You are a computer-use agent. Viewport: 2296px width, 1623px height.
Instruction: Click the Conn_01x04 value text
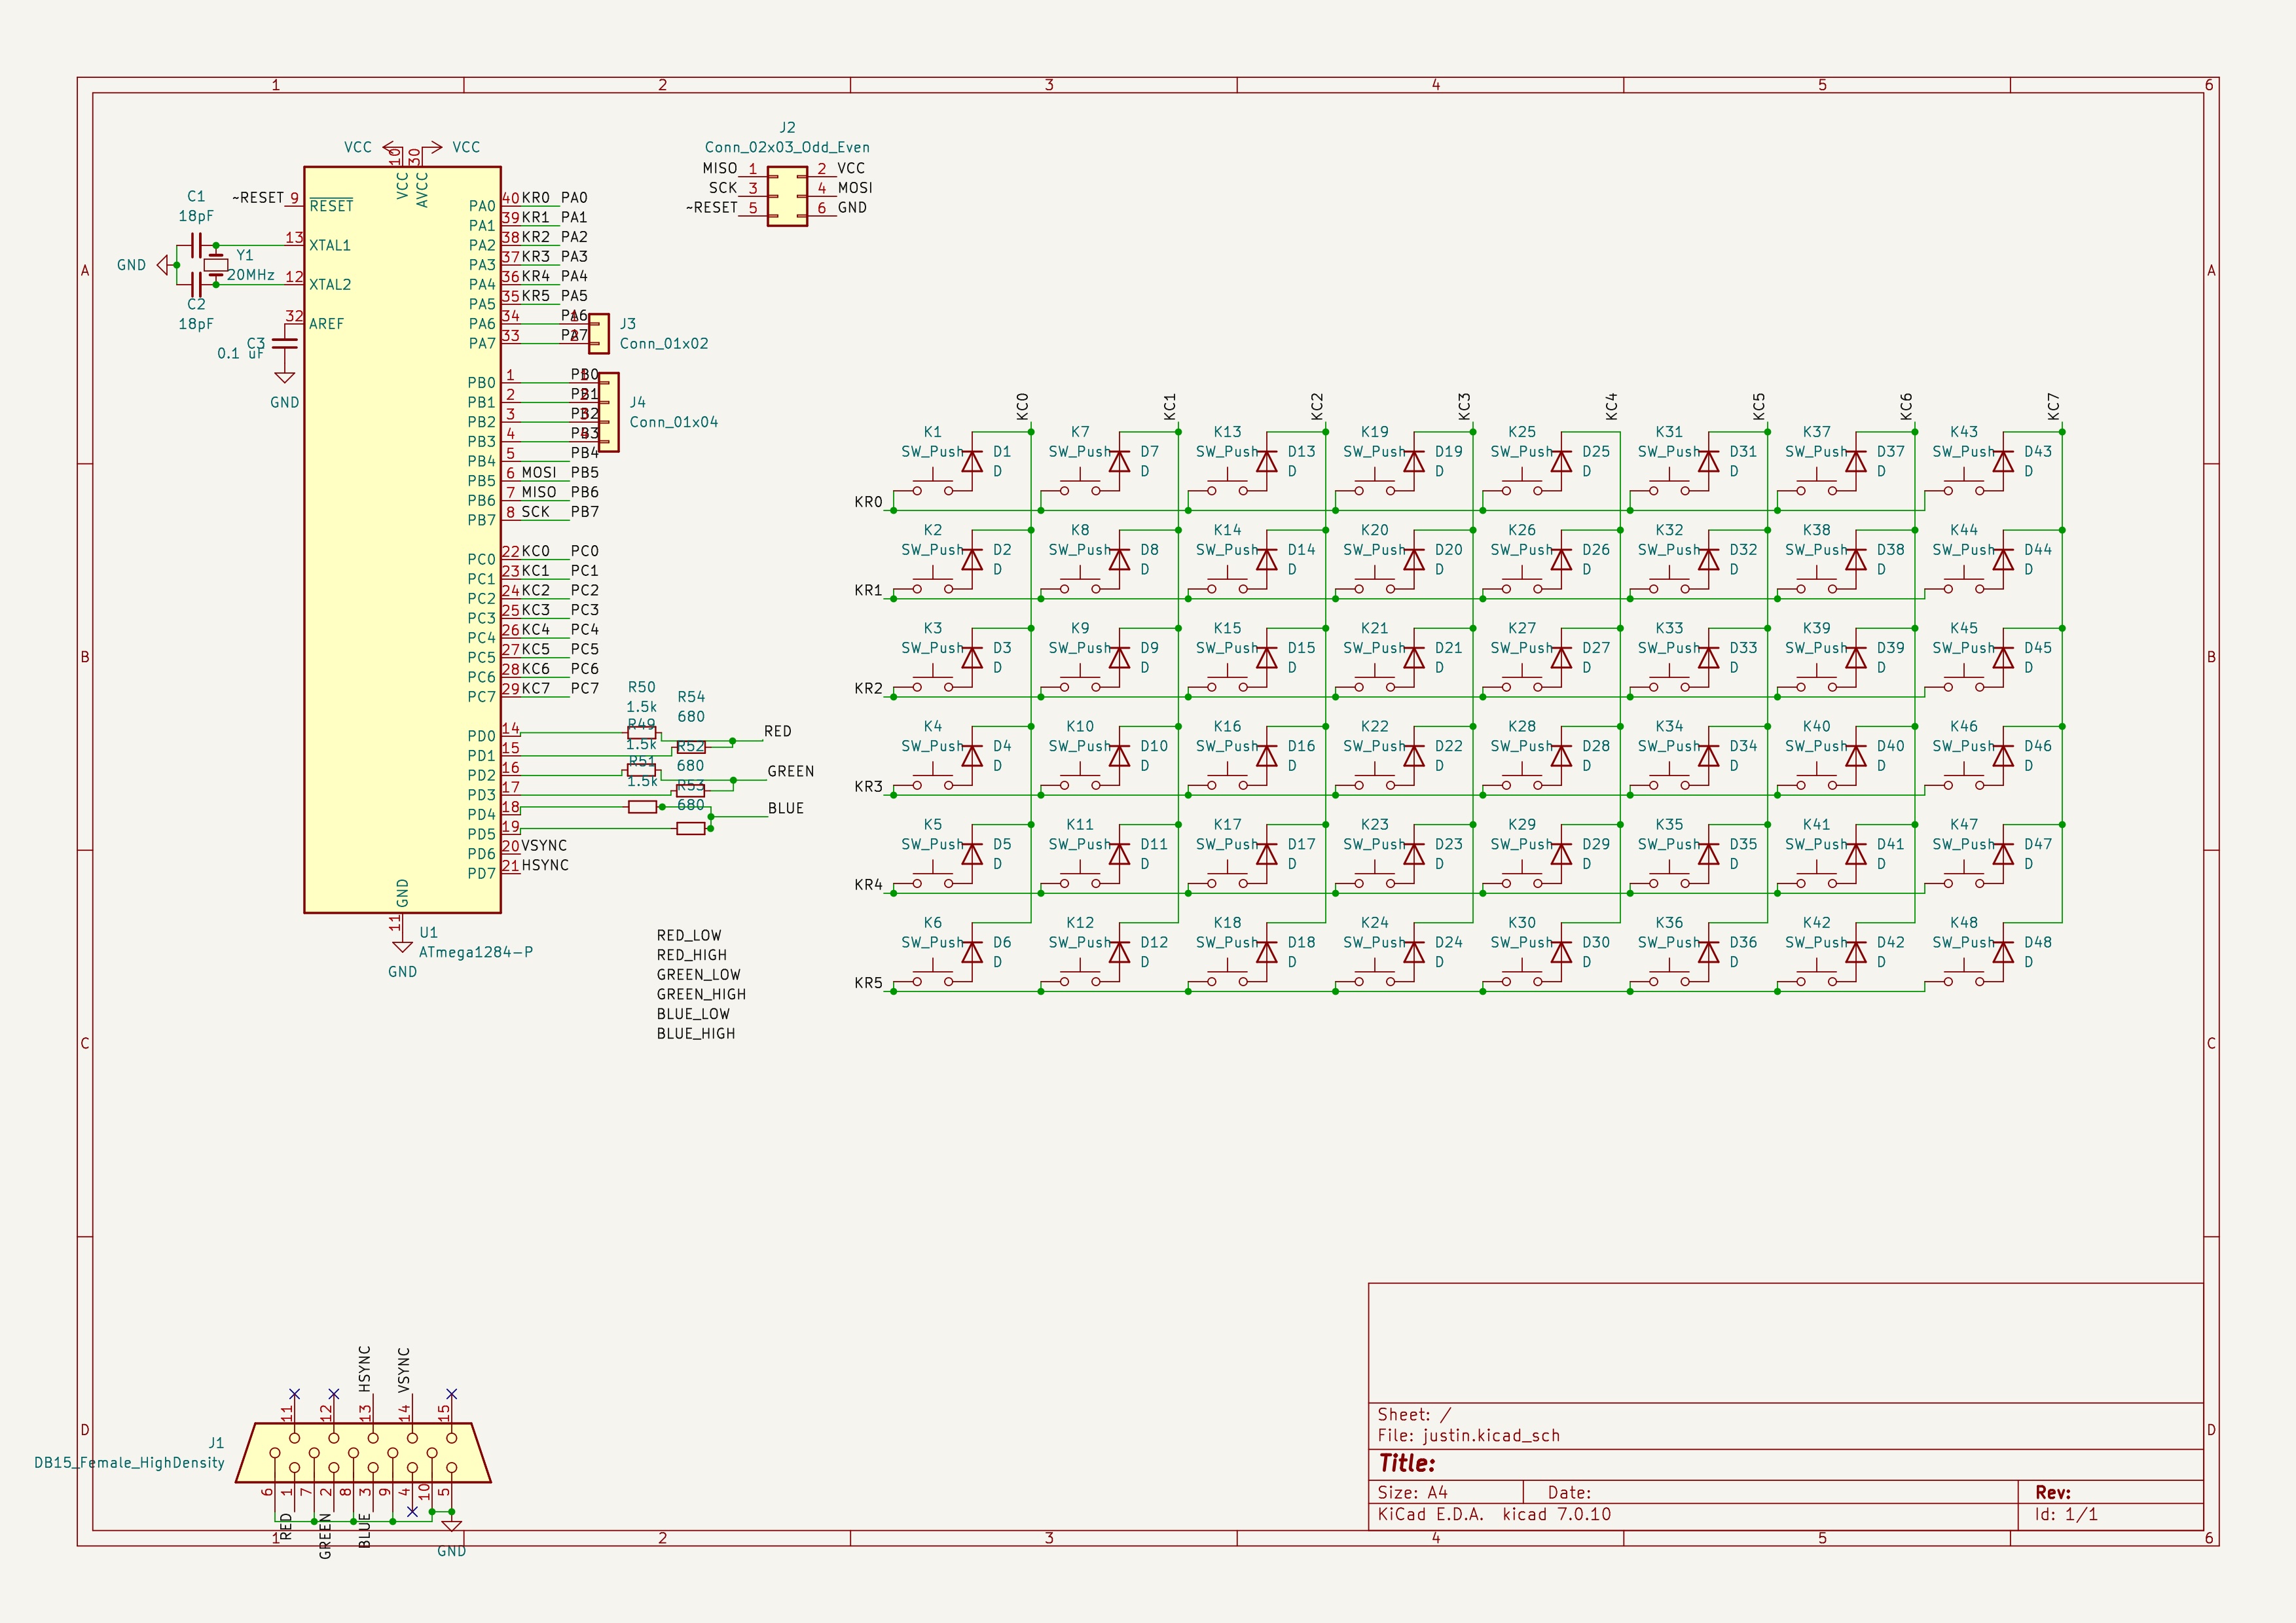(x=673, y=423)
